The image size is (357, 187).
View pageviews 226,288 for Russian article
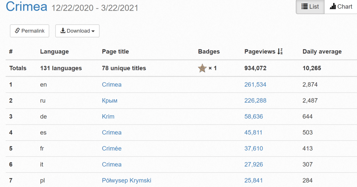(255, 101)
